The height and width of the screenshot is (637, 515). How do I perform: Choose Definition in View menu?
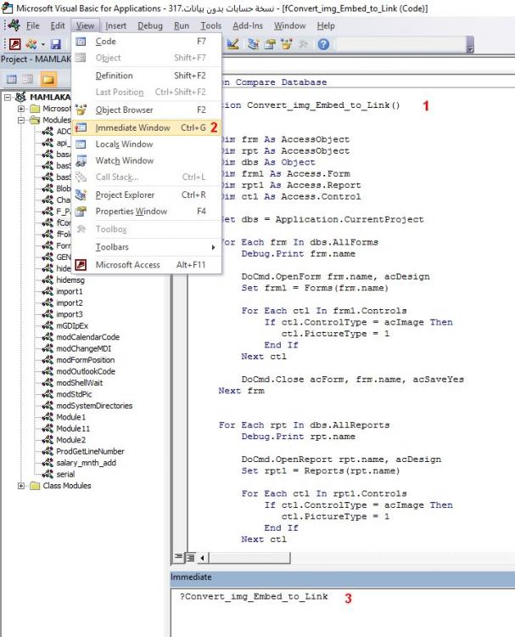point(147,76)
